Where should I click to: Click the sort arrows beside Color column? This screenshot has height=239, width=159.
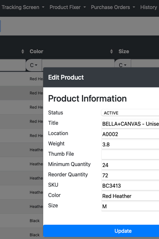pyautogui.click(x=23, y=51)
